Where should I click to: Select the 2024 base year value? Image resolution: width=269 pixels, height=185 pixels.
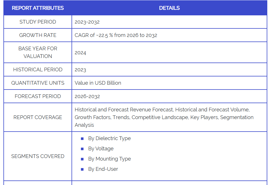80,53
